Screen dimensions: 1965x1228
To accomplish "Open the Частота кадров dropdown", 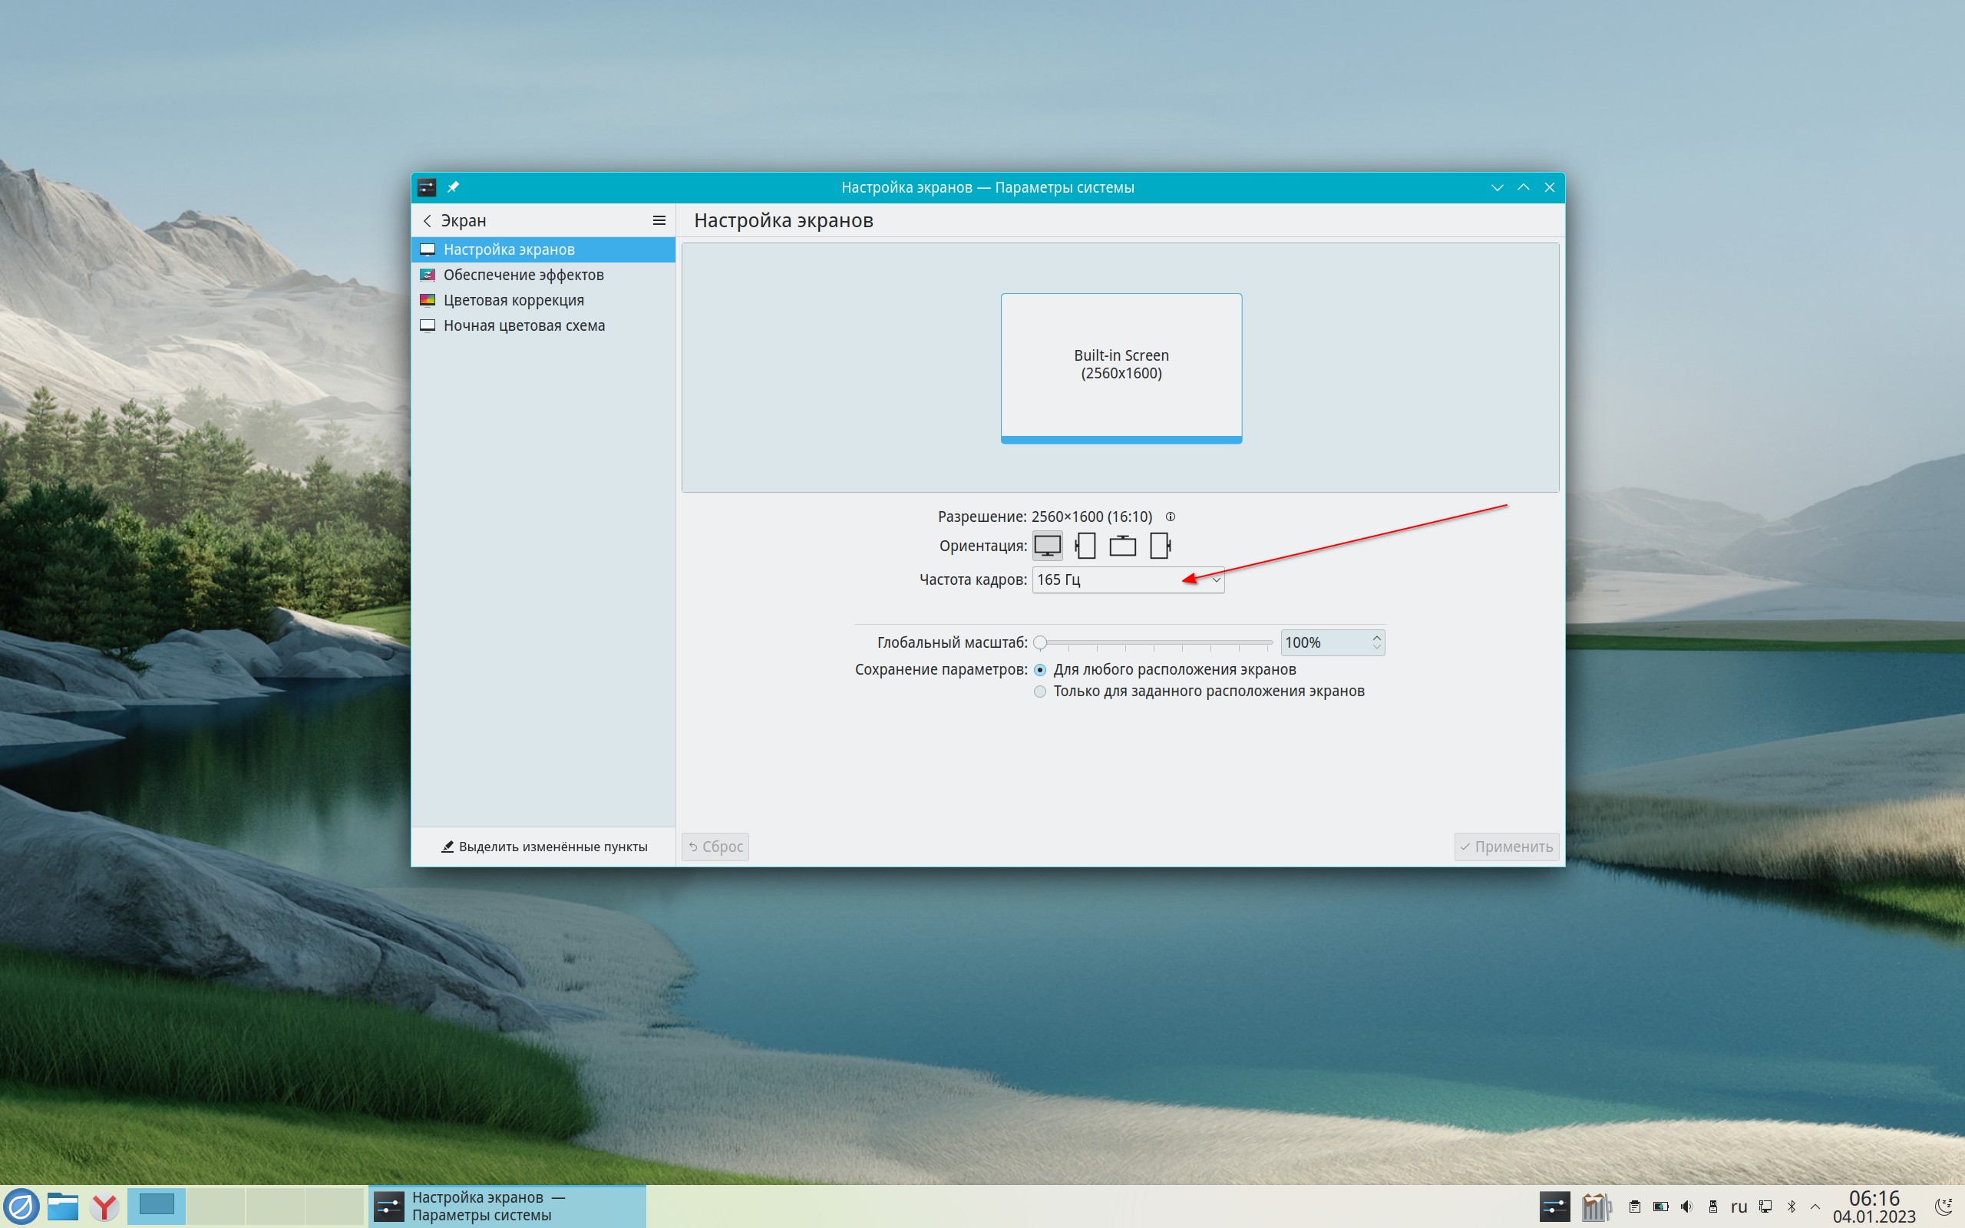I will [x=1127, y=580].
